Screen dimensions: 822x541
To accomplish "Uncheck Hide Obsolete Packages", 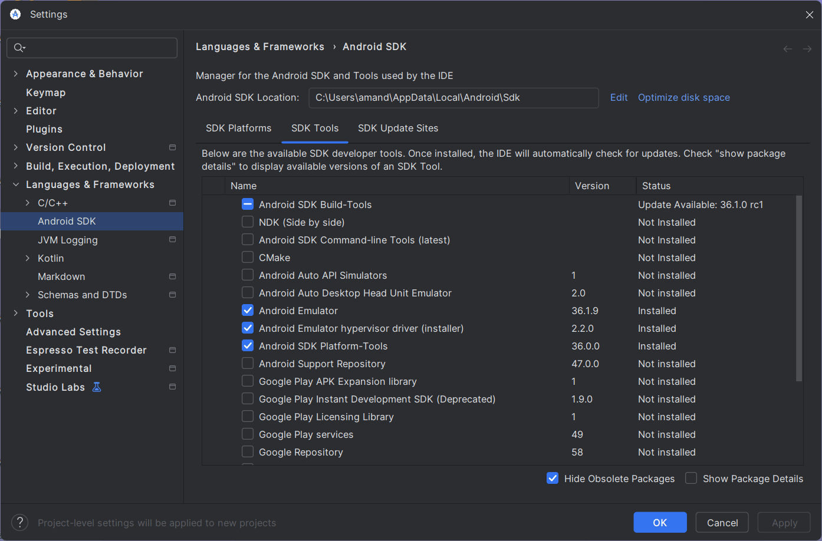I will 553,479.
